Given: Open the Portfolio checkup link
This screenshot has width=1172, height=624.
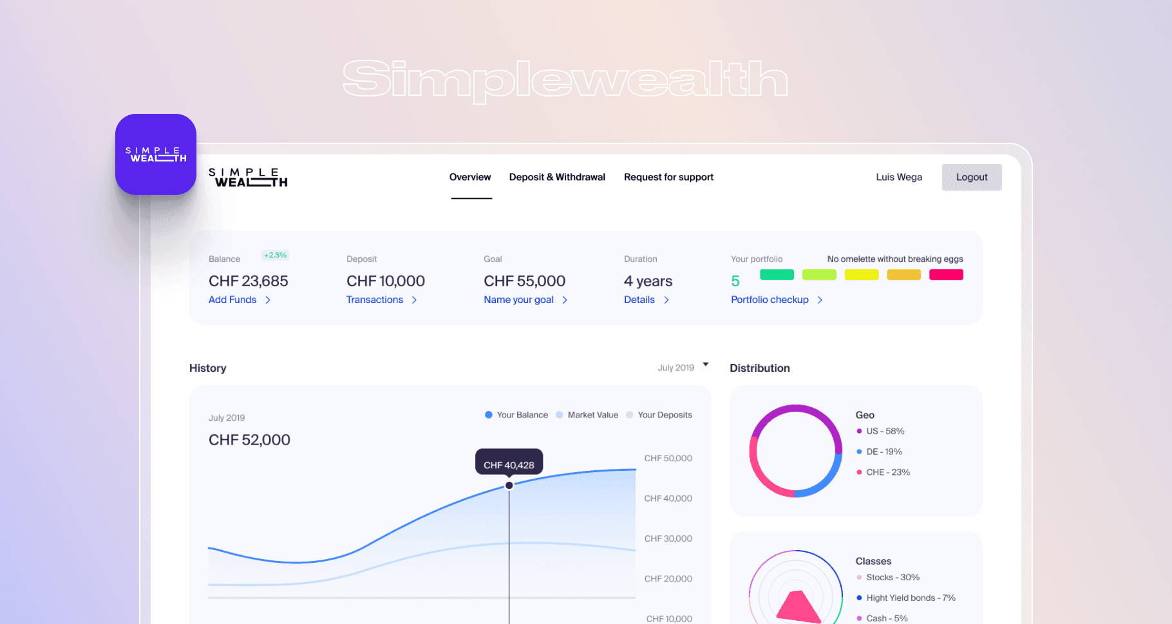Looking at the screenshot, I should [x=770, y=300].
